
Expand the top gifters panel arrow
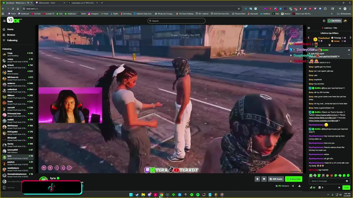pos(329,45)
